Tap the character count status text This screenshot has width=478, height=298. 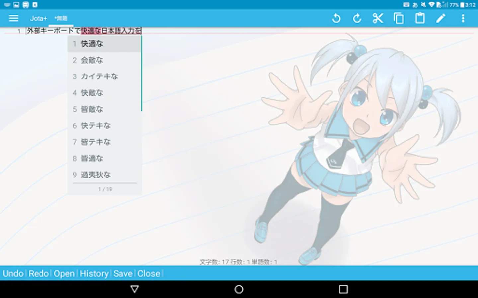238,262
